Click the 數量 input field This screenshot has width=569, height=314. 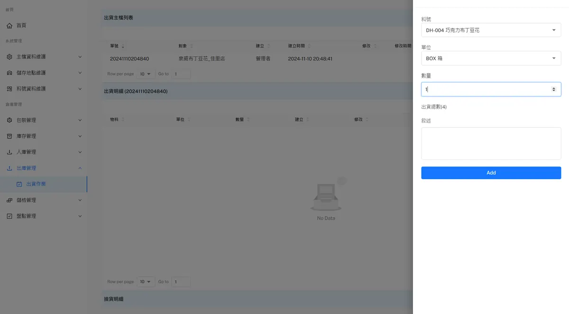(x=491, y=89)
